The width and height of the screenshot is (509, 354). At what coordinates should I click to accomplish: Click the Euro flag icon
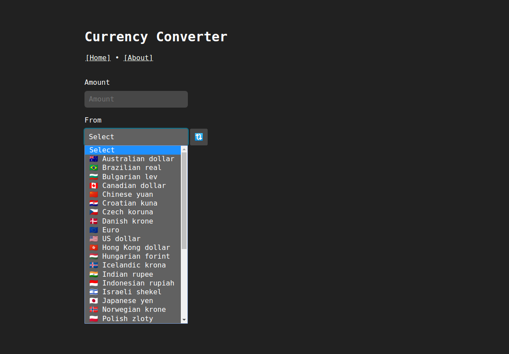(94, 230)
